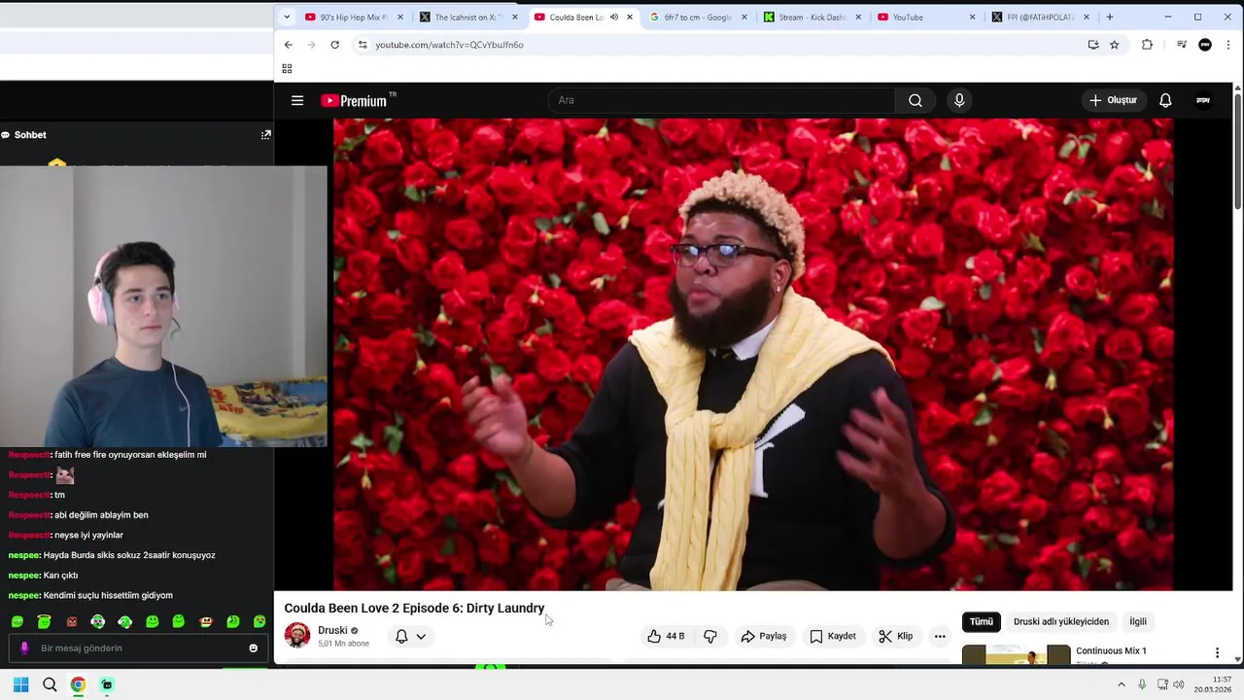Start voice search with microphone icon
This screenshot has width=1244, height=700.
click(959, 100)
